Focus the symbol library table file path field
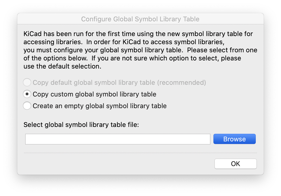Image resolution: width=281 pixels, height=196 pixels. coord(118,139)
